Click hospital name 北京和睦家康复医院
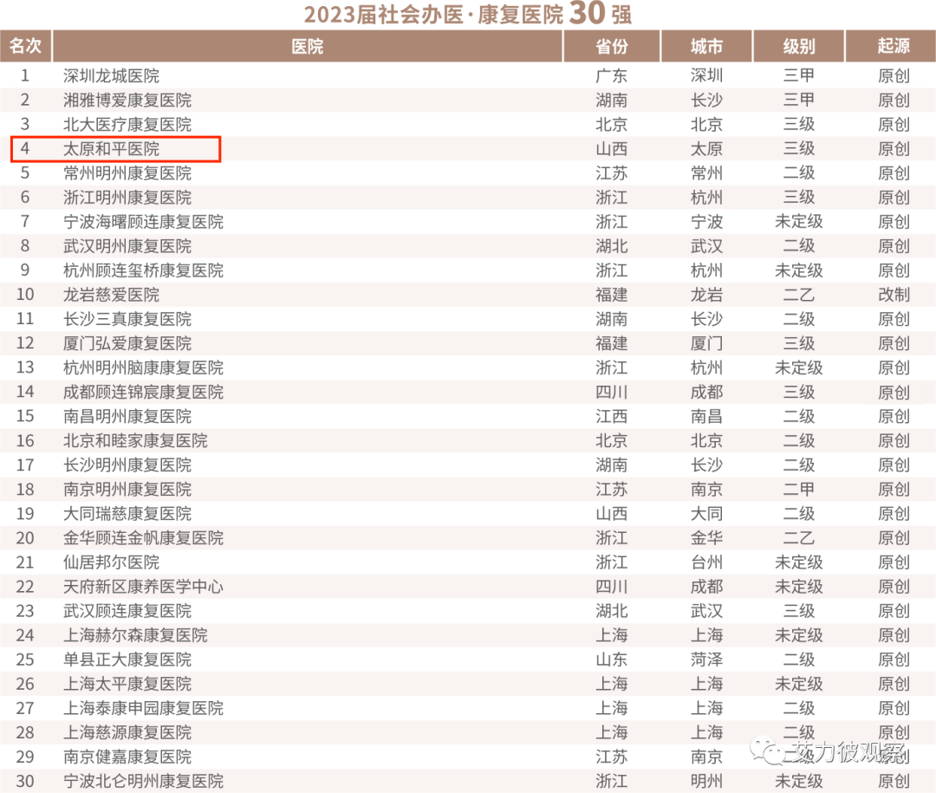Viewport: 936px width, 793px height. pos(135,440)
